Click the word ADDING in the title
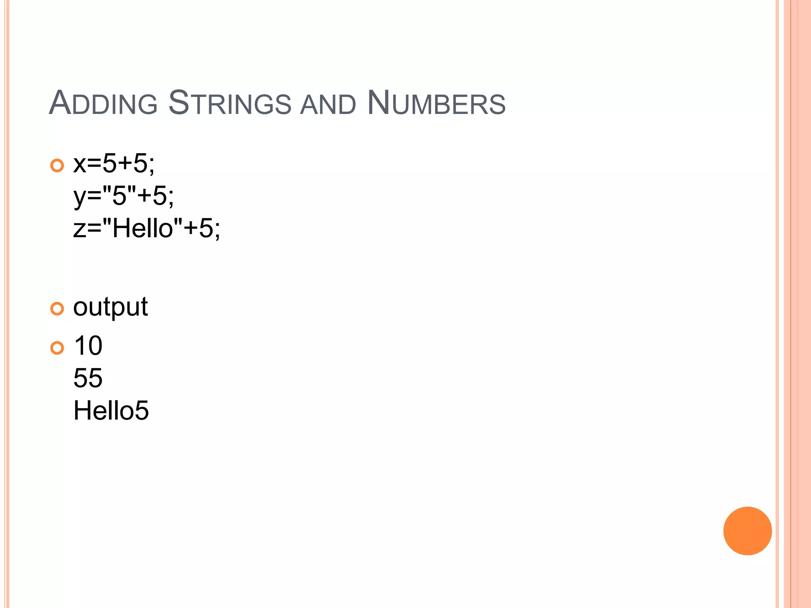Image resolution: width=811 pixels, height=608 pixels. click(103, 103)
